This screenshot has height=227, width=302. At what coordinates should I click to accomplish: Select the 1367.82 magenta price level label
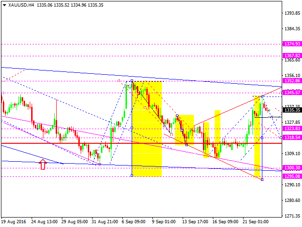tap(292, 56)
